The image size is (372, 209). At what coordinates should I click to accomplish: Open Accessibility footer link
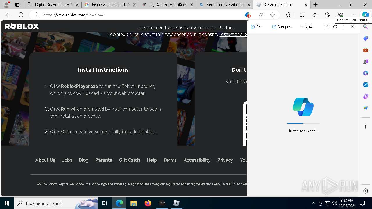(197, 160)
